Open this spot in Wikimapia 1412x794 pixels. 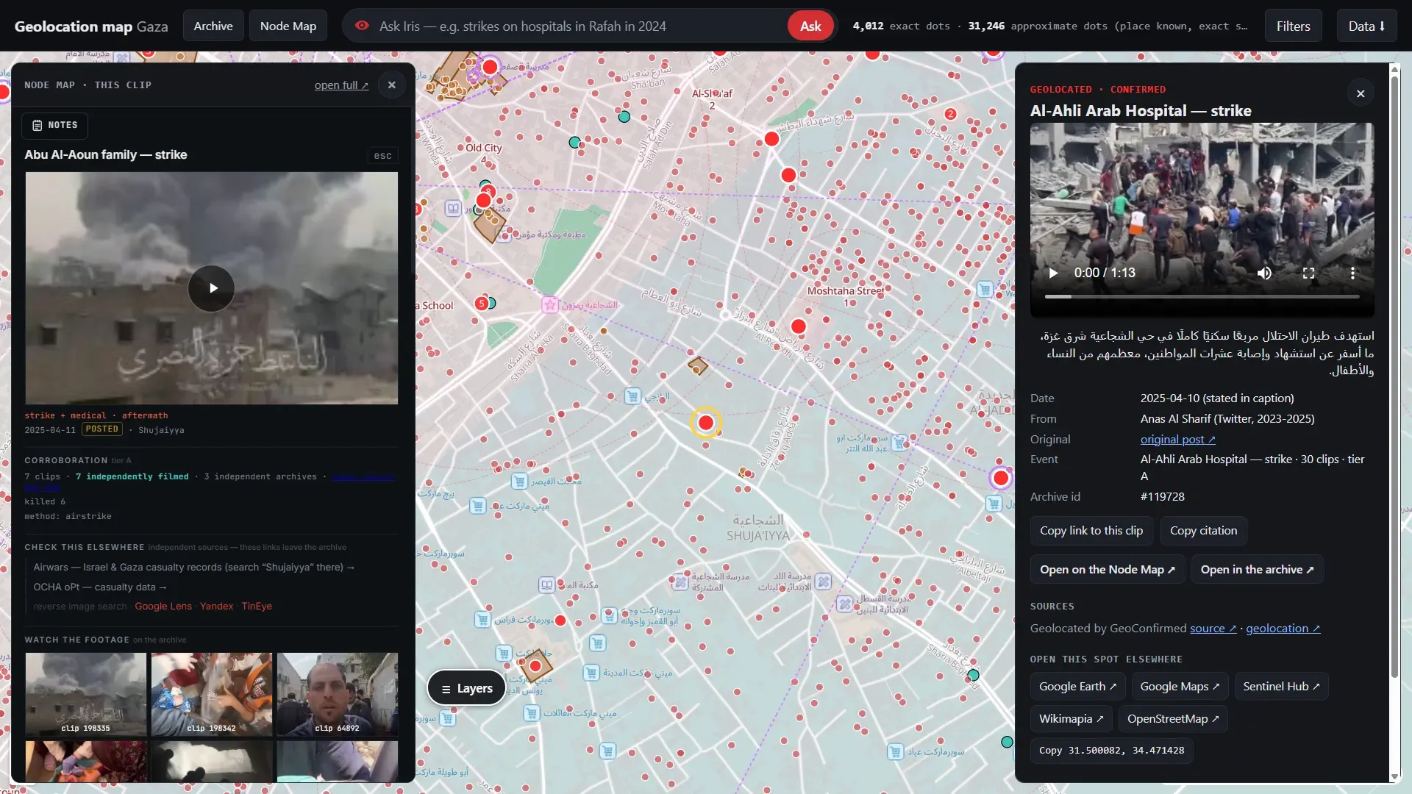pyautogui.click(x=1071, y=719)
